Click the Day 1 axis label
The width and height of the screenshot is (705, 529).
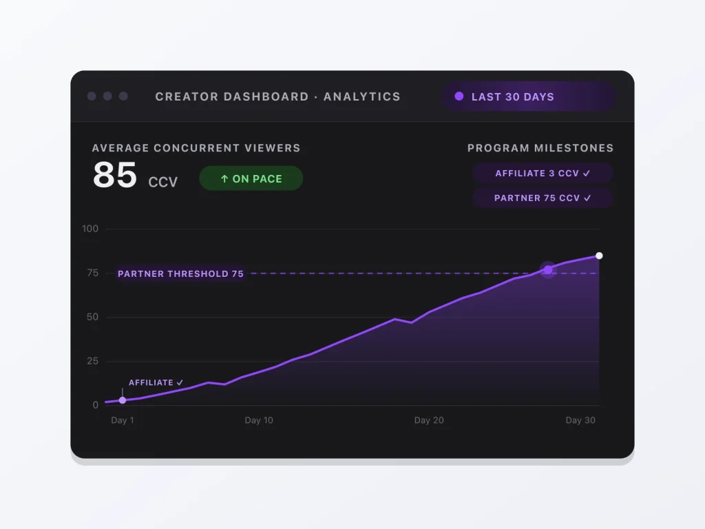click(123, 420)
